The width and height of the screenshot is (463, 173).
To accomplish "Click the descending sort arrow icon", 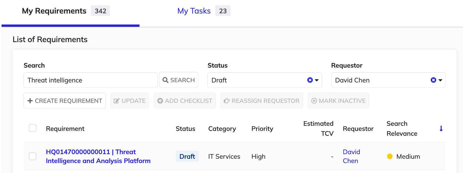I will coord(441,129).
